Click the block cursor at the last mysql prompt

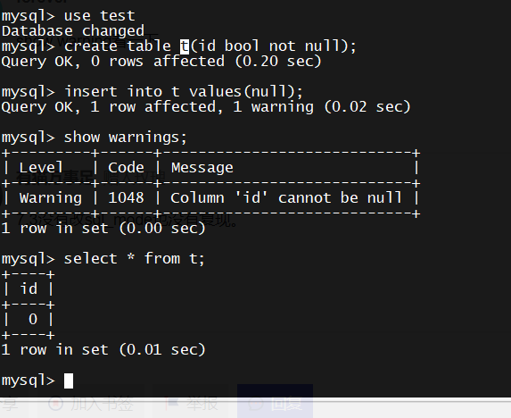click(69, 380)
